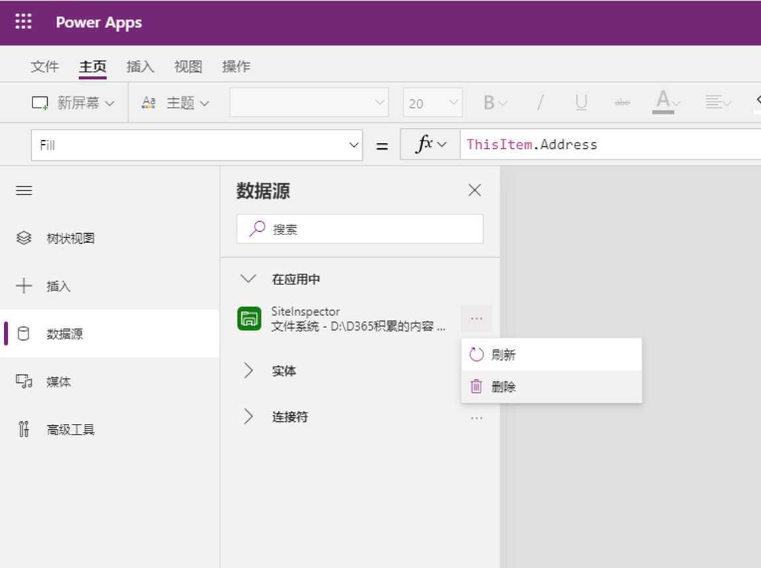
Task: Select the 数据源 cylinder icon in sidebar
Action: (23, 333)
